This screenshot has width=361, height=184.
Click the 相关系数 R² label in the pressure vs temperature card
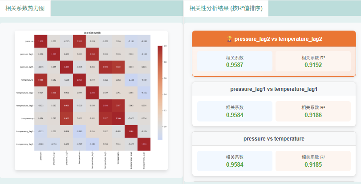coord(313,157)
